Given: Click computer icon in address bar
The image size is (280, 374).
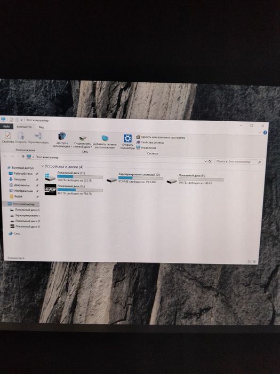Looking at the screenshot, I should pyautogui.click(x=29, y=157).
